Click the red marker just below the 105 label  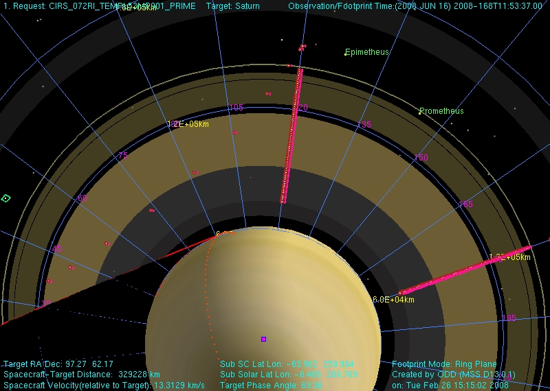tap(234, 132)
